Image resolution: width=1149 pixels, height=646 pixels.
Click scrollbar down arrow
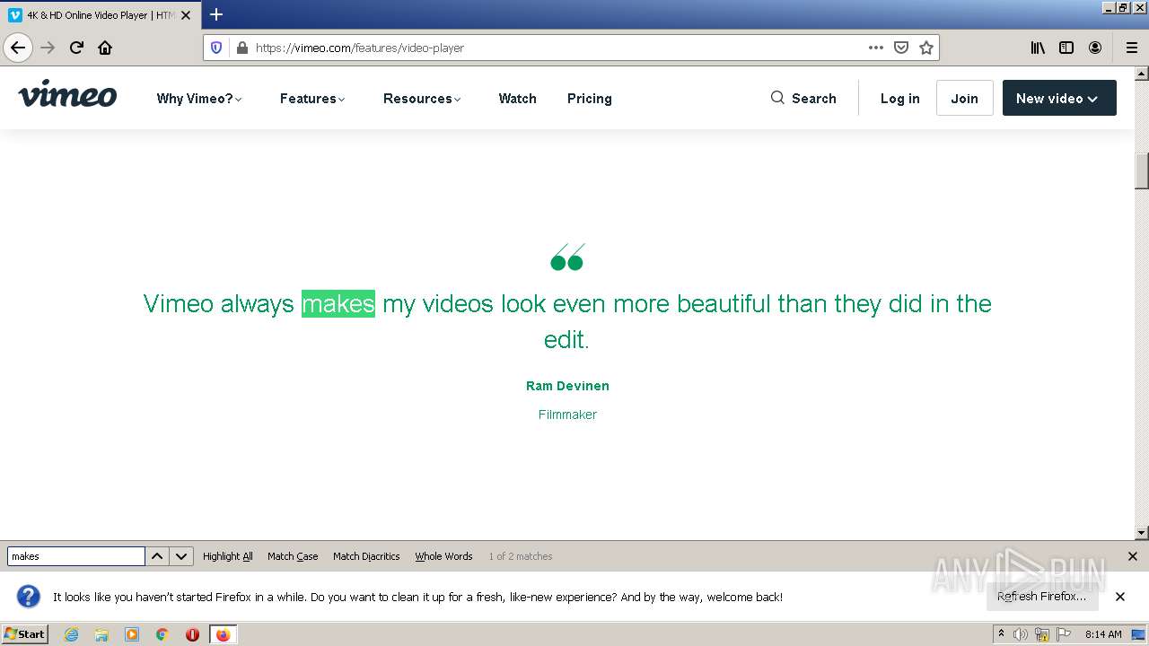pyautogui.click(x=1142, y=533)
